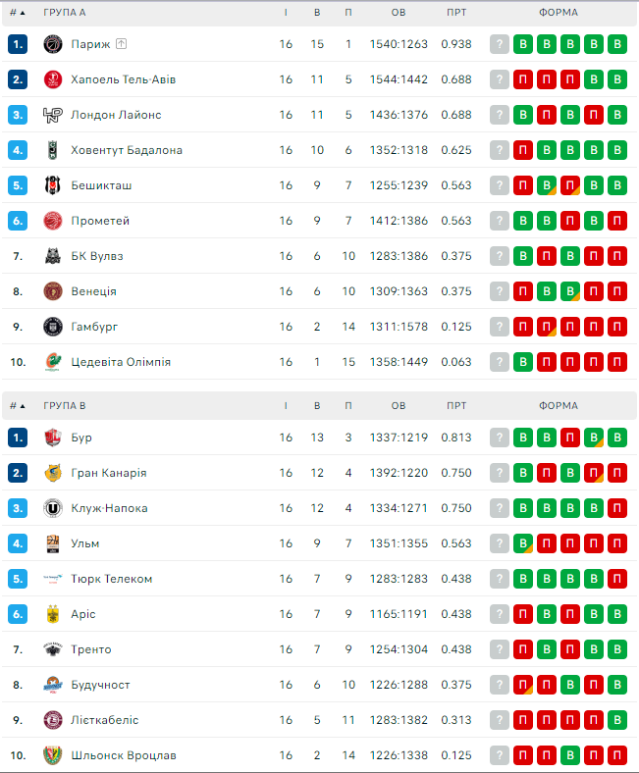The width and height of the screenshot is (639, 773).
Task: Click the promotion arrow icon next to Париж
Action: pos(122,44)
